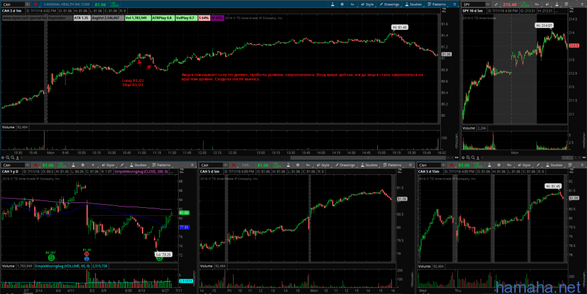The image size is (587, 294).
Task: Click the Hi: 81.45 bubble on main chart
Action: [x=399, y=28]
